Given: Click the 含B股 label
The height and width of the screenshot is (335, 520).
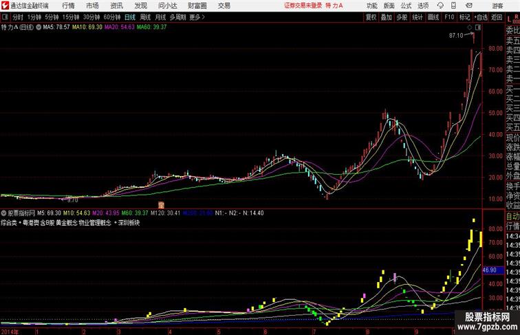Looking at the screenshot, I should point(47,223).
